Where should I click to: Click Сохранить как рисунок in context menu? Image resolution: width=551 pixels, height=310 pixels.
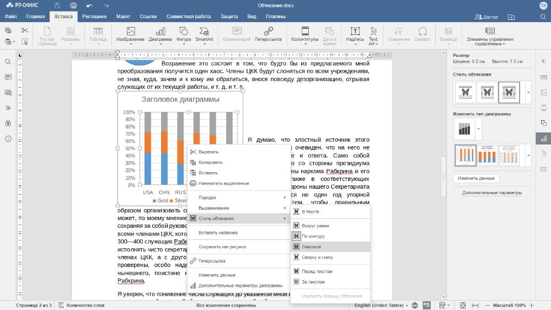point(222,247)
